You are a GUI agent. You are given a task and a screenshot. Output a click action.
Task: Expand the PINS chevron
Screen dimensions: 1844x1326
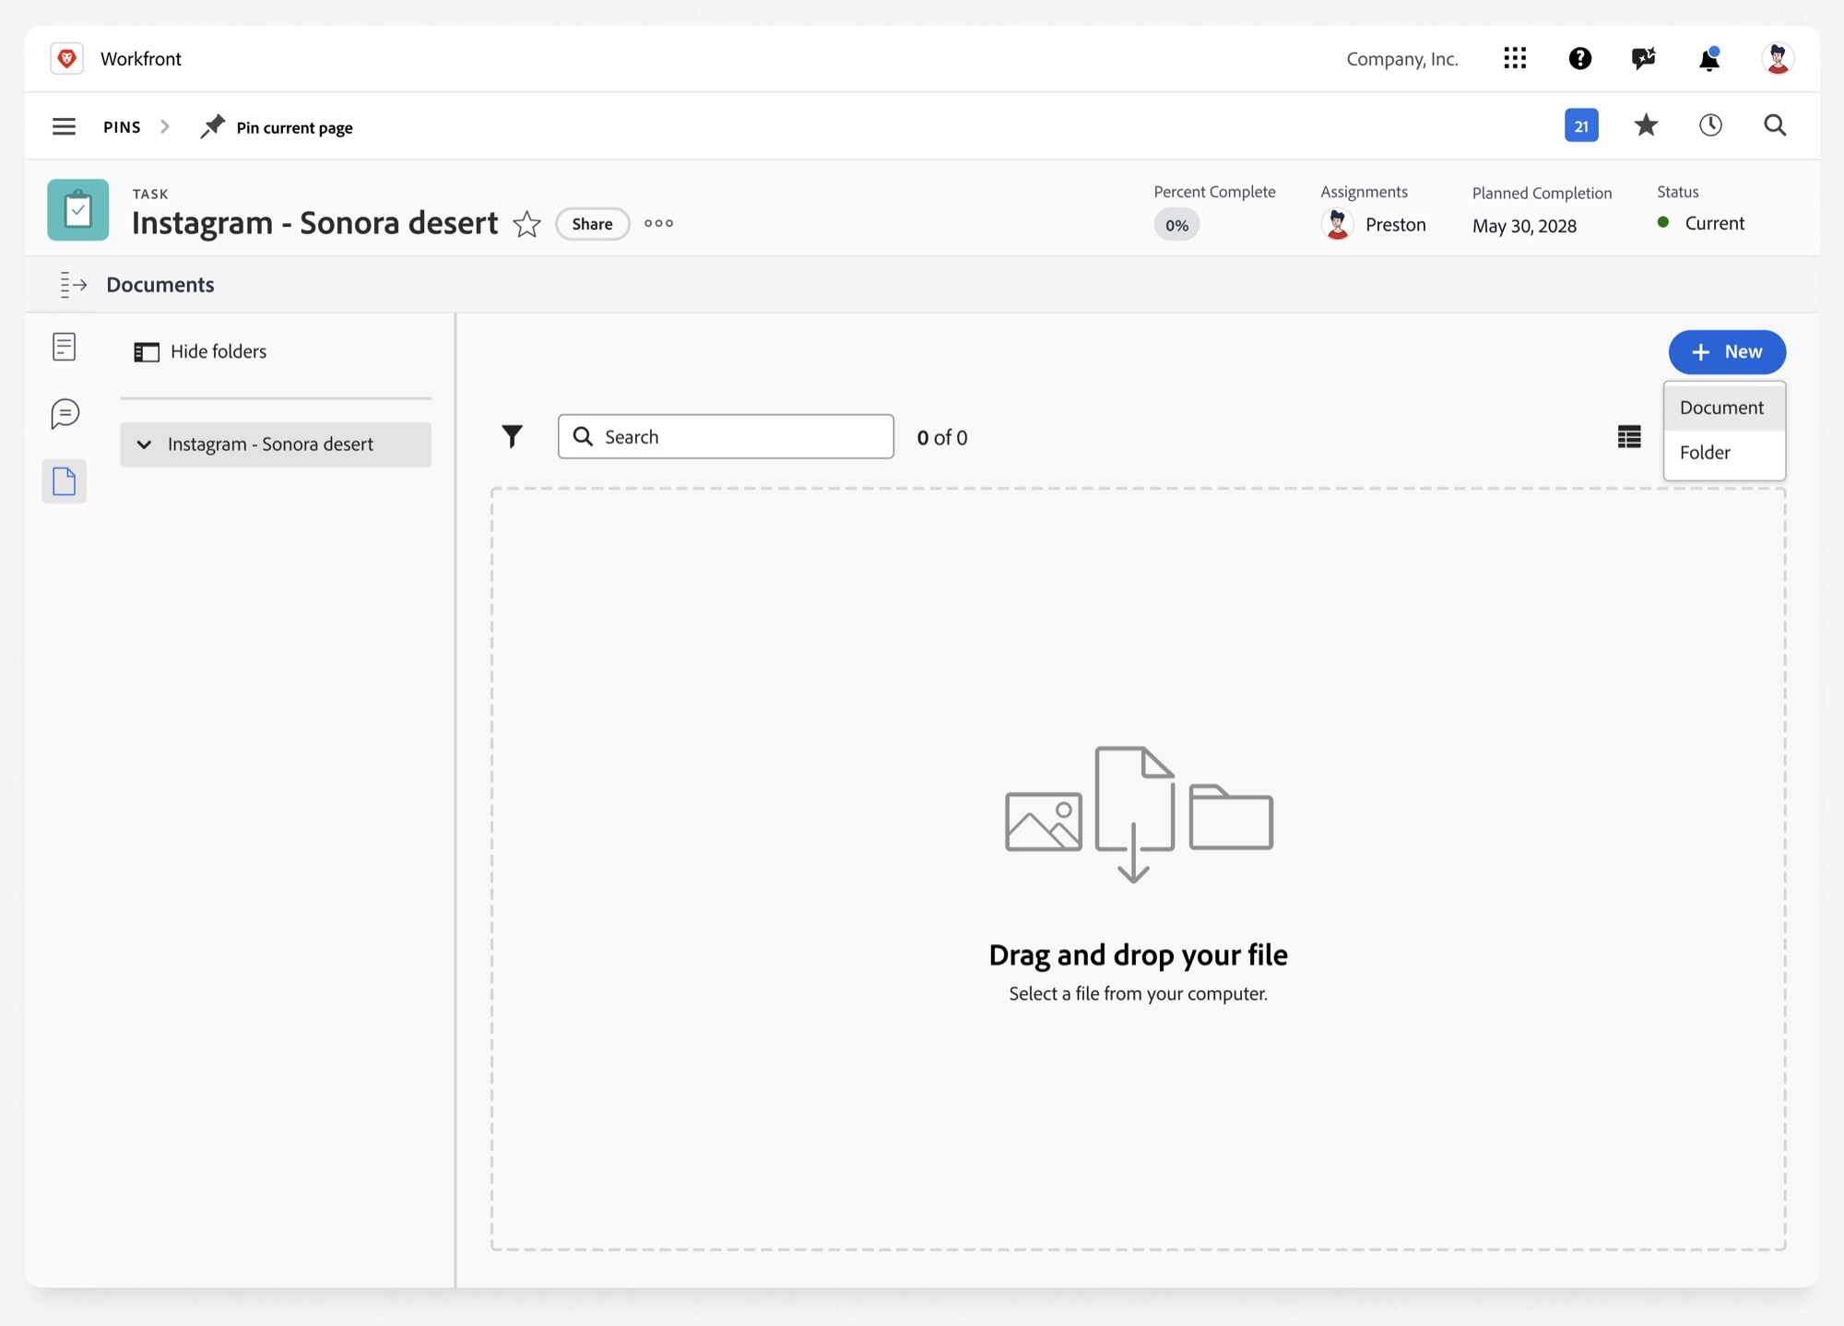click(165, 126)
